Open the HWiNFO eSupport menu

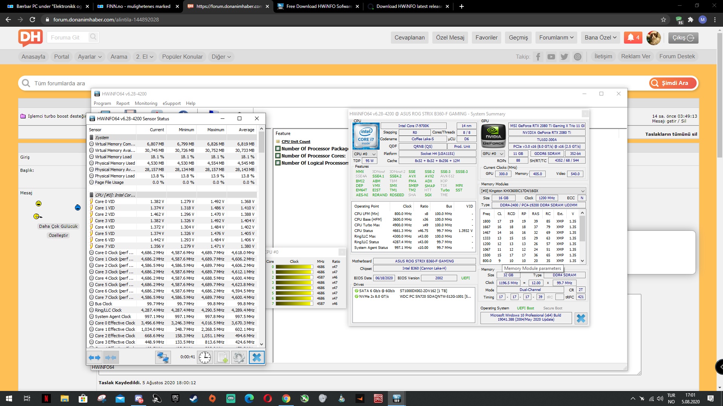click(172, 103)
